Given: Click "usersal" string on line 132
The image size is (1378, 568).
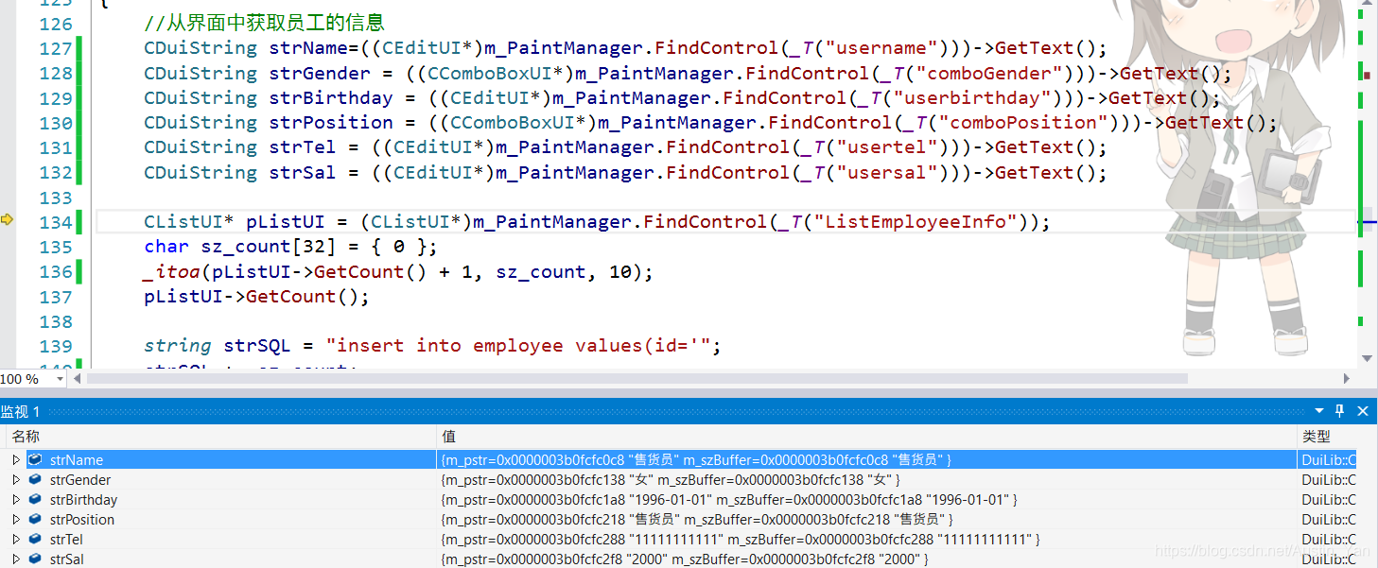Looking at the screenshot, I should point(887,173).
